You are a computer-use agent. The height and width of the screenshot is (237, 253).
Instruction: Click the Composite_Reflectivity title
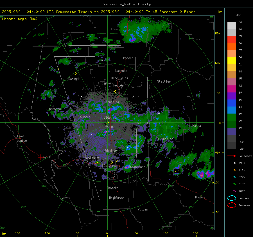coord(126,4)
